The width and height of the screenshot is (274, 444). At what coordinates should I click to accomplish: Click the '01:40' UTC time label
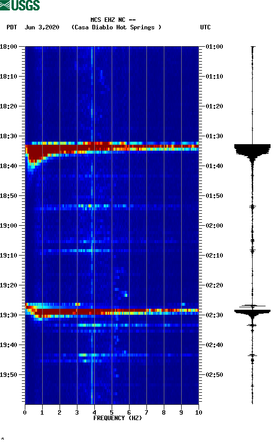(x=214, y=166)
